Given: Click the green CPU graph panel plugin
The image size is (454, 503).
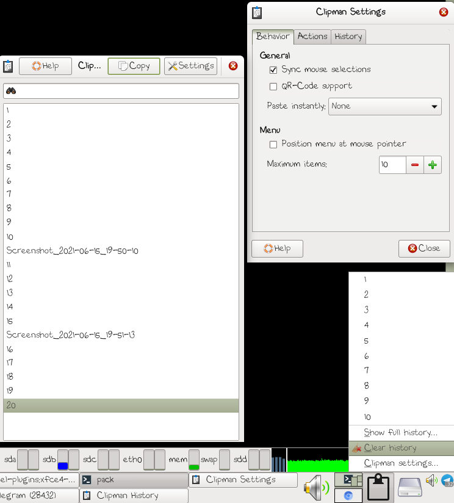Looking at the screenshot, I should point(317,460).
